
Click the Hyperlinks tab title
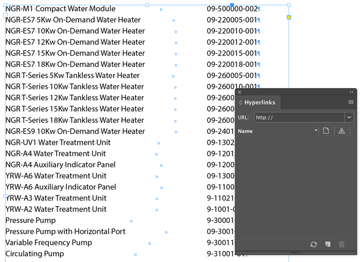point(260,102)
